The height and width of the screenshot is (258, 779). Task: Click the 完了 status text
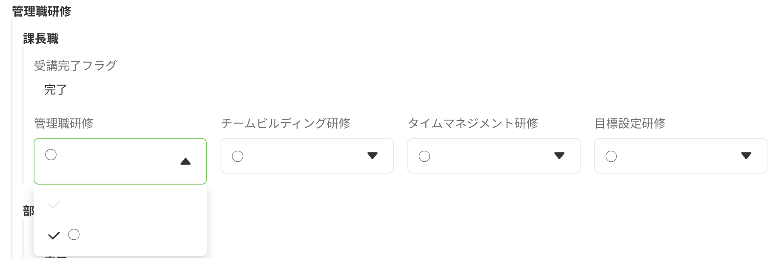54,90
